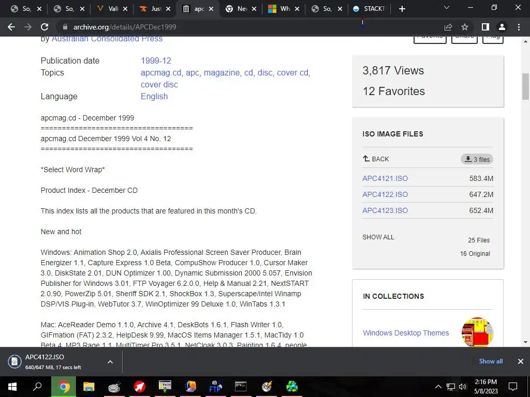530x397 pixels.
Task: Open the red arrow app in the taskbar
Action: (140, 387)
